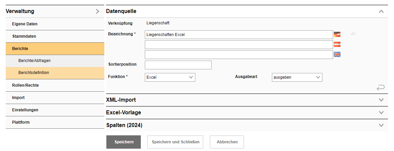Viewport: 394px width, 151px height.
Task: Collapse the Datenquelle section
Action: click(x=381, y=11)
